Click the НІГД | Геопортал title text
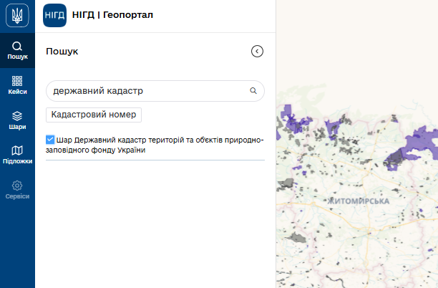 113,15
